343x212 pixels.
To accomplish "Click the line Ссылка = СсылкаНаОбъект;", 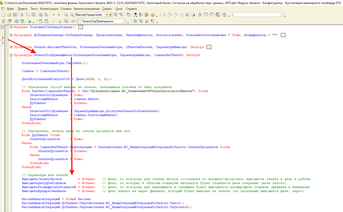I will [x=46, y=71].
